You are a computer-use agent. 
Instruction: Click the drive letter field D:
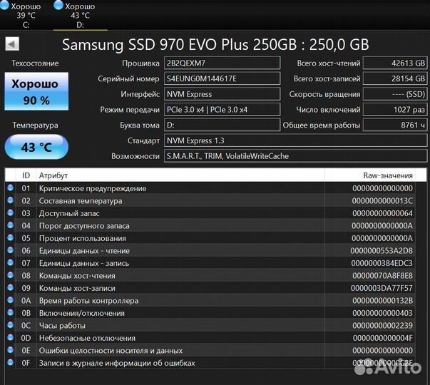click(x=222, y=125)
